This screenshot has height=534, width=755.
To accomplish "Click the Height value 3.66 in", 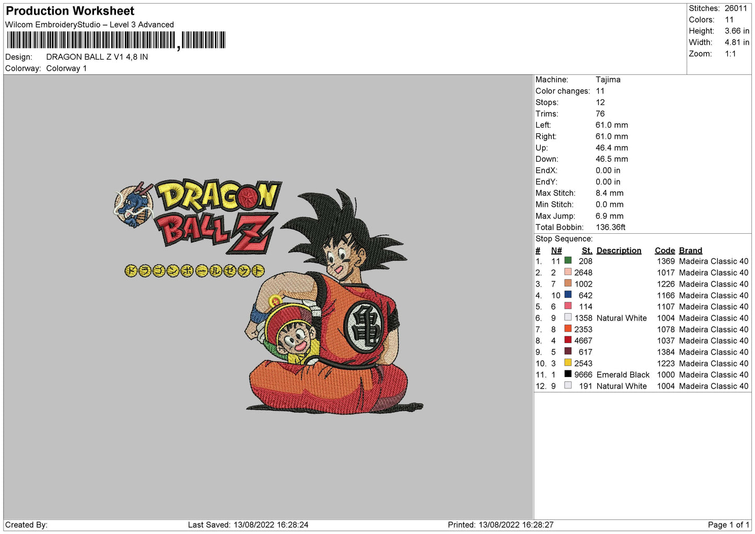I will point(737,31).
